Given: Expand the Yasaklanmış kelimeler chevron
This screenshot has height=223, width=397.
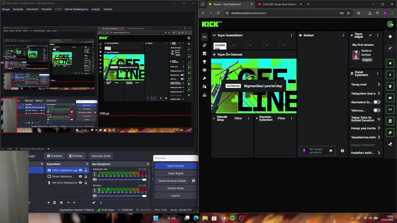Looking at the screenshot, I should (x=379, y=137).
